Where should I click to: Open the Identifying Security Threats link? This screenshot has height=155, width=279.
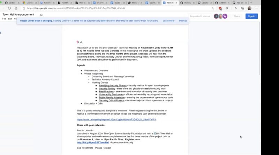(x=113, y=85)
